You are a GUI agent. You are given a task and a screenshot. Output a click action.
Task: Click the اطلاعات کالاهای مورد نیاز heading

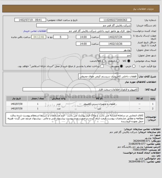click(140, 82)
